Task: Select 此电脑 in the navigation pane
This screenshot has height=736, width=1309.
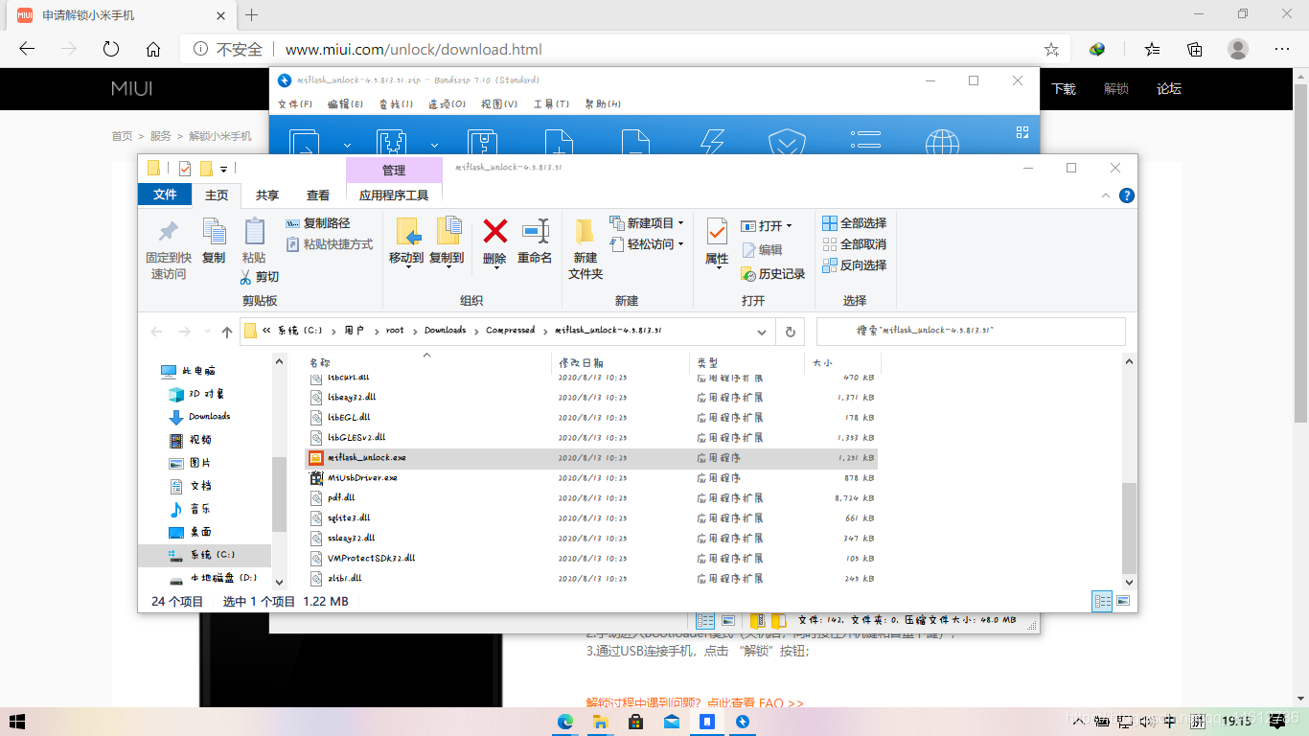Action: 198,370
